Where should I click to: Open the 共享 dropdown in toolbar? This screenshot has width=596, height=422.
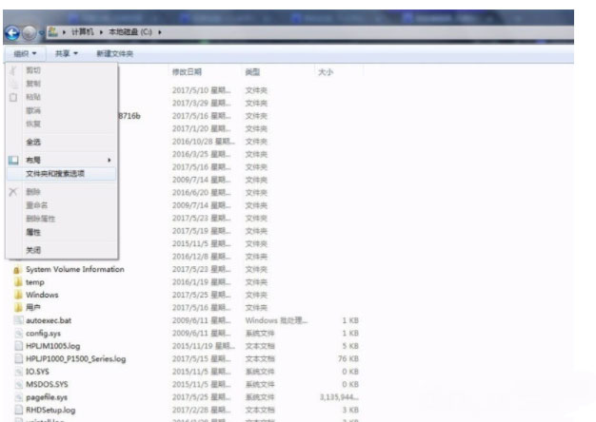(67, 54)
